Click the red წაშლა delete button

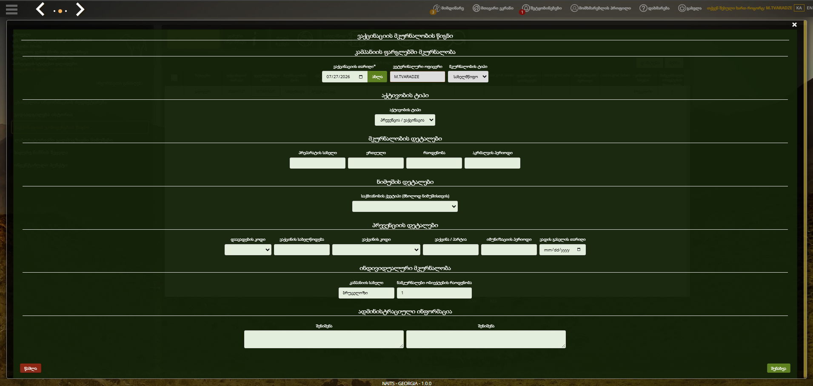31,368
